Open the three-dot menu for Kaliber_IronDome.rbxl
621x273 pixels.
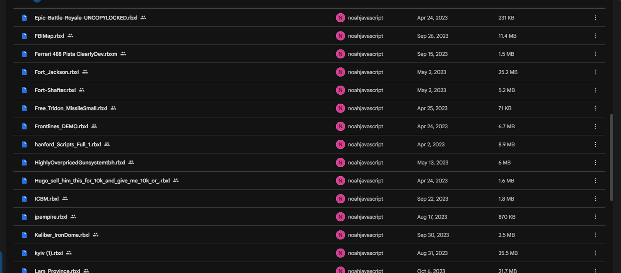(595, 235)
